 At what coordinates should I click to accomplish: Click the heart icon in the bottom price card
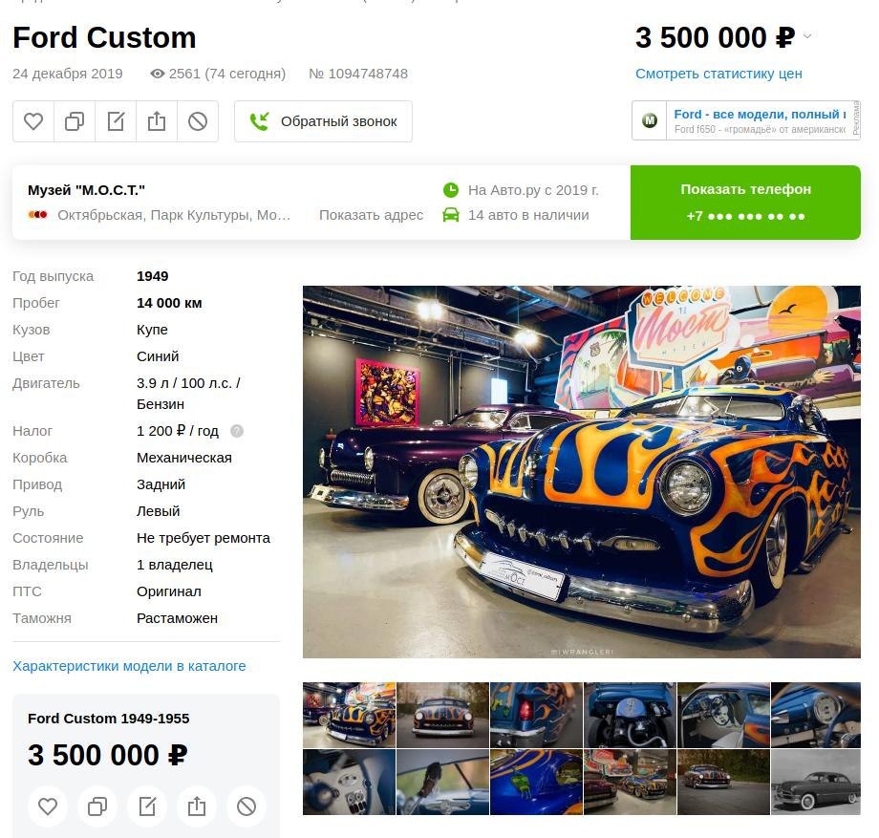coord(48,806)
